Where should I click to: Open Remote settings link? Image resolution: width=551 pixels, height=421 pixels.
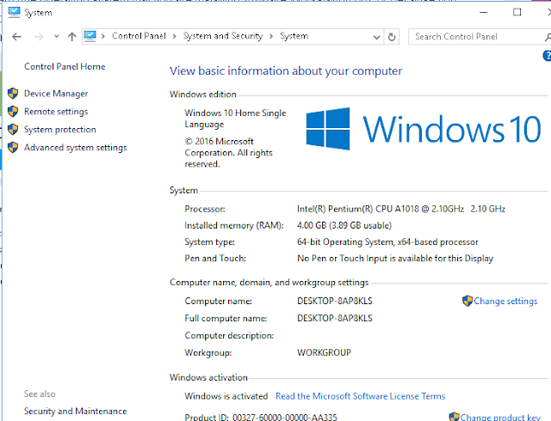click(x=56, y=112)
